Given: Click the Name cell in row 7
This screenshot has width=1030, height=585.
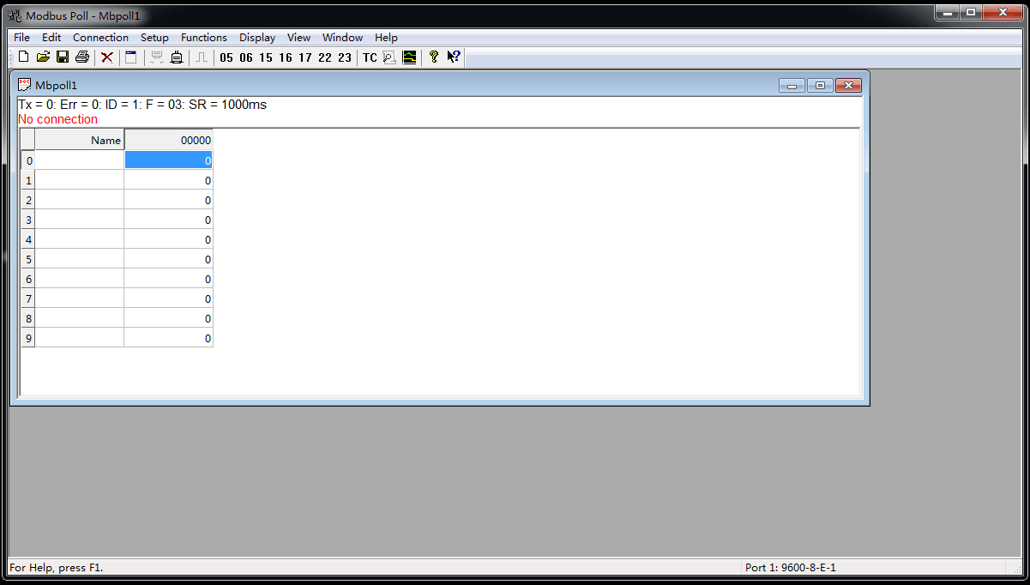Looking at the screenshot, I should pos(80,299).
